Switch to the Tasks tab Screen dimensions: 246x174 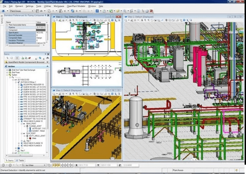click(x=20, y=160)
